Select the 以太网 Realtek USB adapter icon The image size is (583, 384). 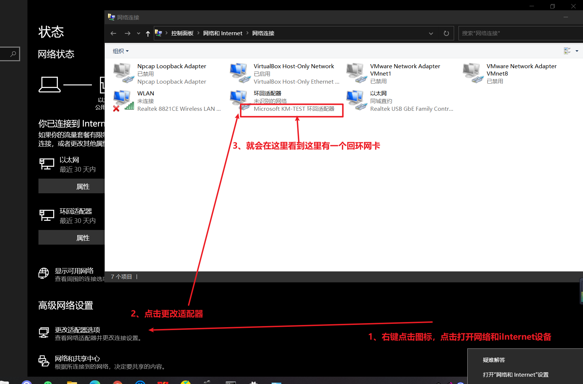356,100
